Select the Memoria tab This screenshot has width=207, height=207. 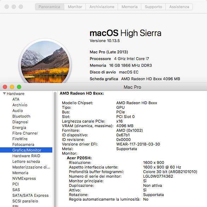click(130, 7)
